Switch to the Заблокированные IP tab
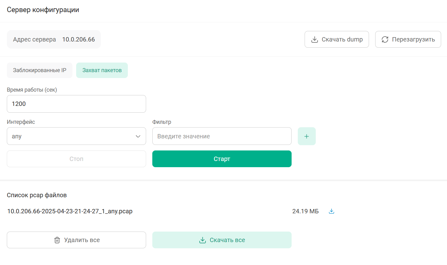The image size is (447, 265). click(x=40, y=70)
